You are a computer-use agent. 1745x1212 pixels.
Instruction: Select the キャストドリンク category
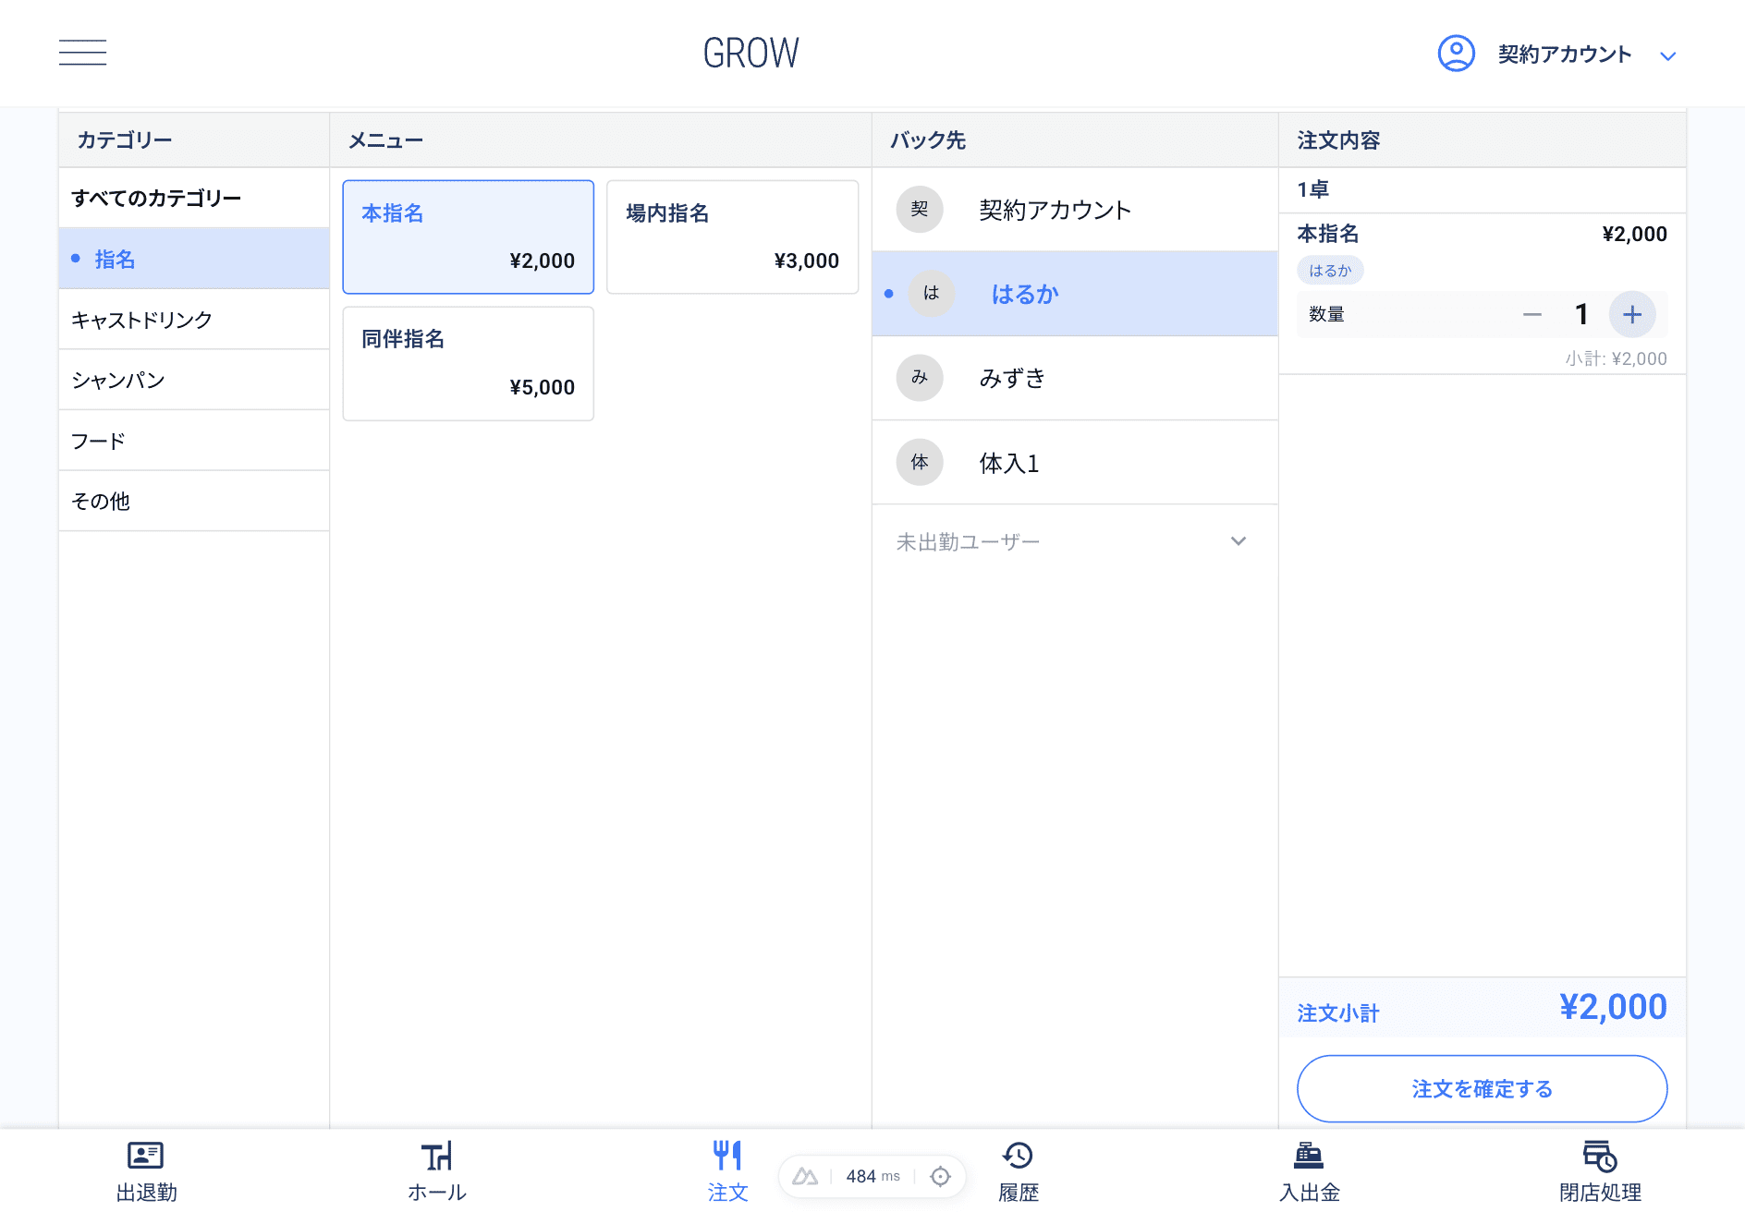pos(194,320)
